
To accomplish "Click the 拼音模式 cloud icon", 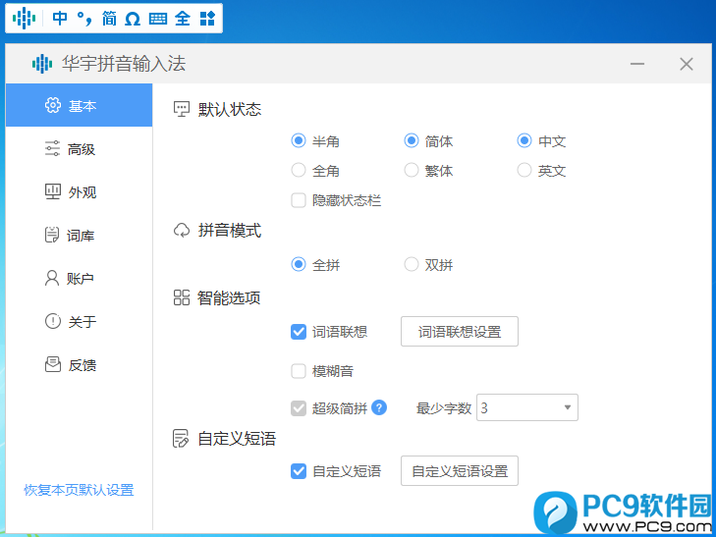I will pyautogui.click(x=182, y=231).
